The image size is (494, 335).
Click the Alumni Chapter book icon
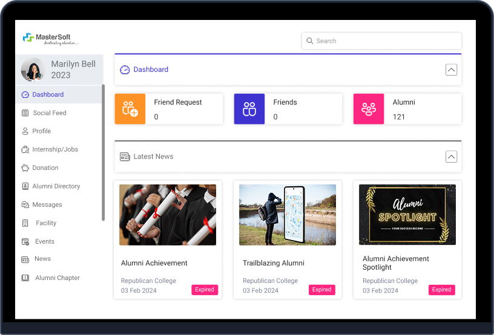click(x=25, y=278)
